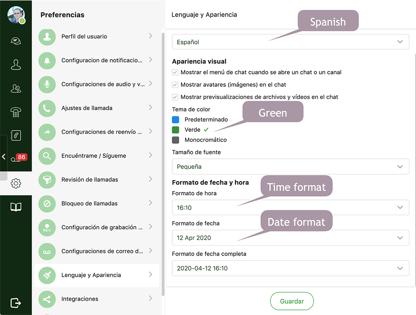Uncheck file and video previews in chat
The image size is (416, 315).
[x=176, y=98]
